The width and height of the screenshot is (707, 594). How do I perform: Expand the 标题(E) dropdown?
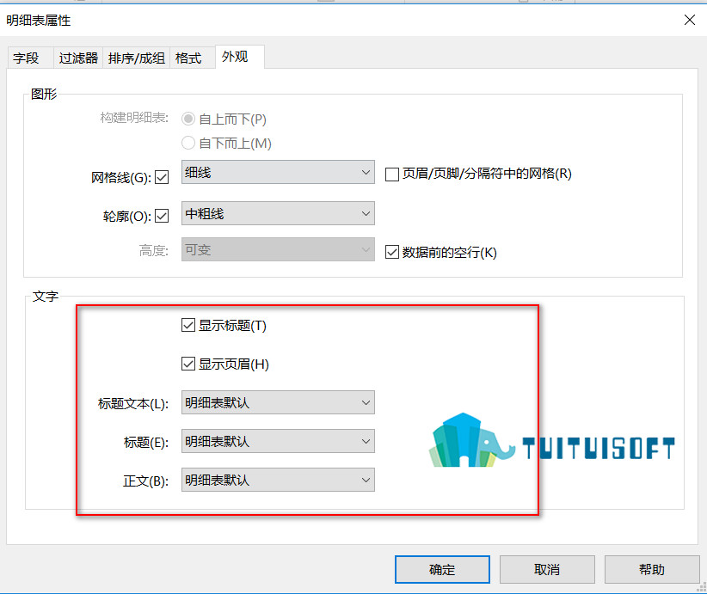[278, 441]
